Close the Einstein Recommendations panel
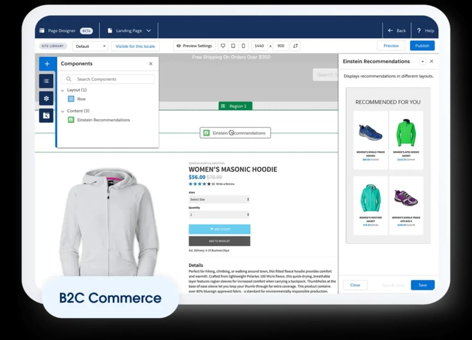Screen dimensions: 472x340 click(431, 61)
